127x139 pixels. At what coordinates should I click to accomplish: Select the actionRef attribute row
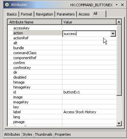tap(62, 38)
